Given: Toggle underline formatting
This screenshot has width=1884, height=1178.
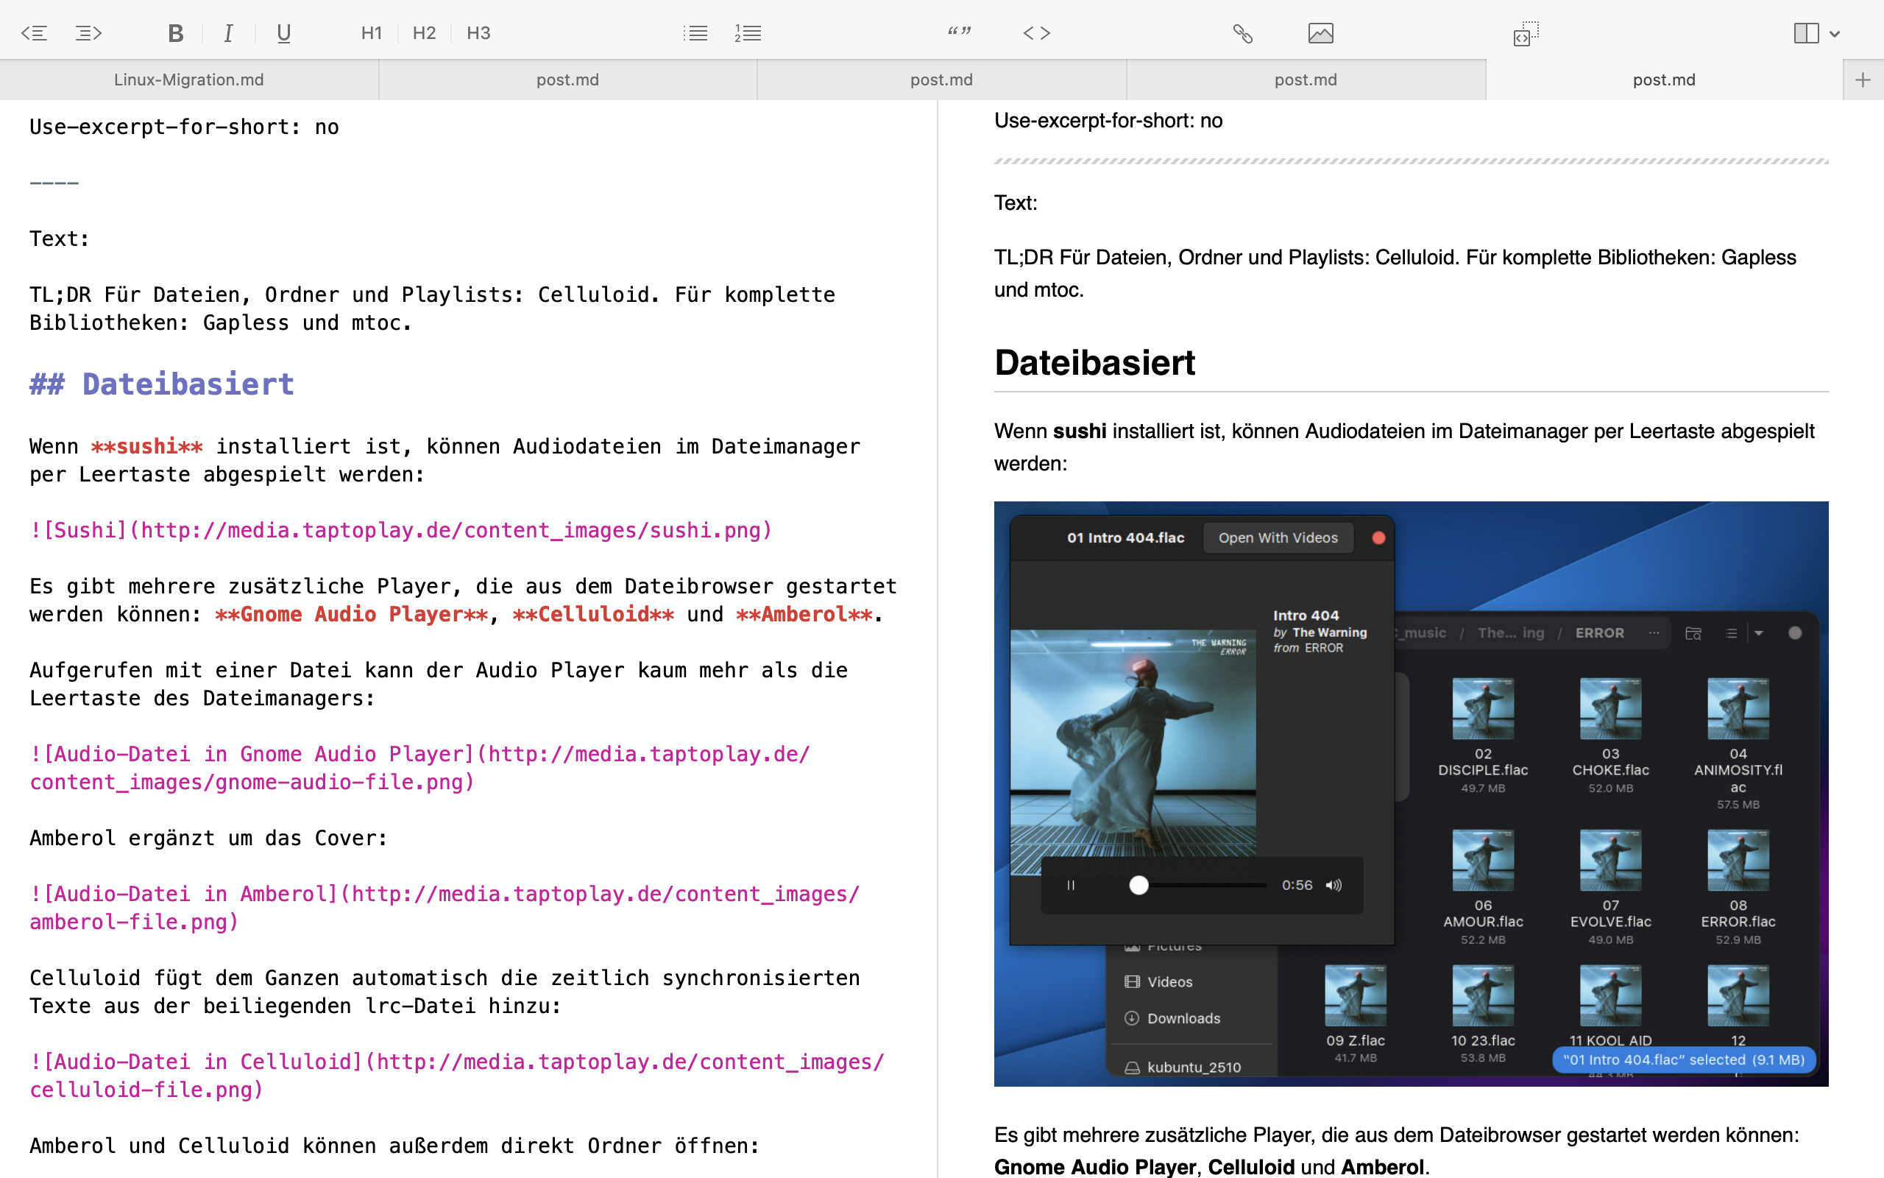Looking at the screenshot, I should (283, 32).
